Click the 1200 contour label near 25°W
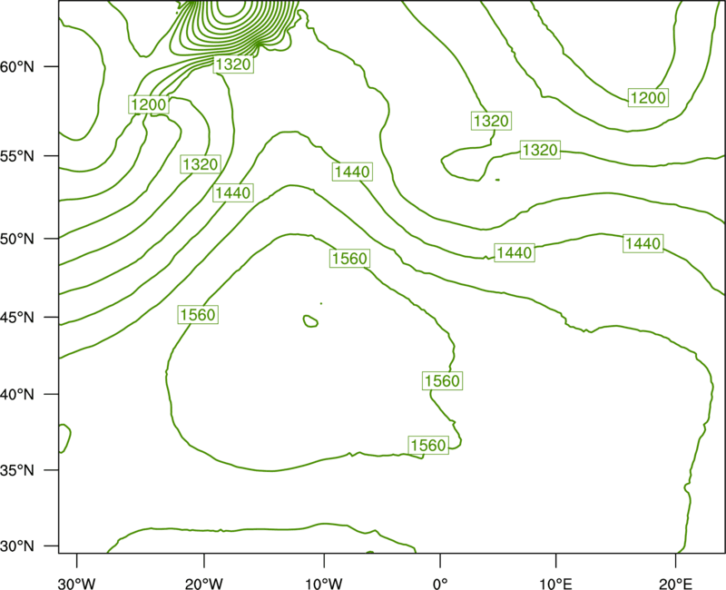726x590 pixels. 148,104
